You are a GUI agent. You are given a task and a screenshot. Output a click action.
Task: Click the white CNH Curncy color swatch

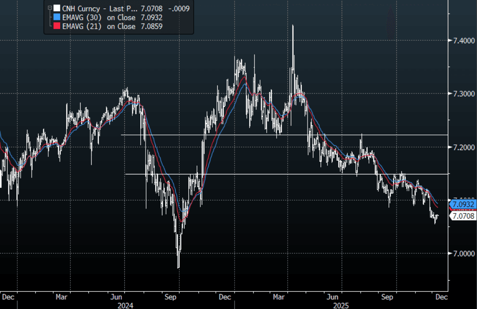(56, 8)
